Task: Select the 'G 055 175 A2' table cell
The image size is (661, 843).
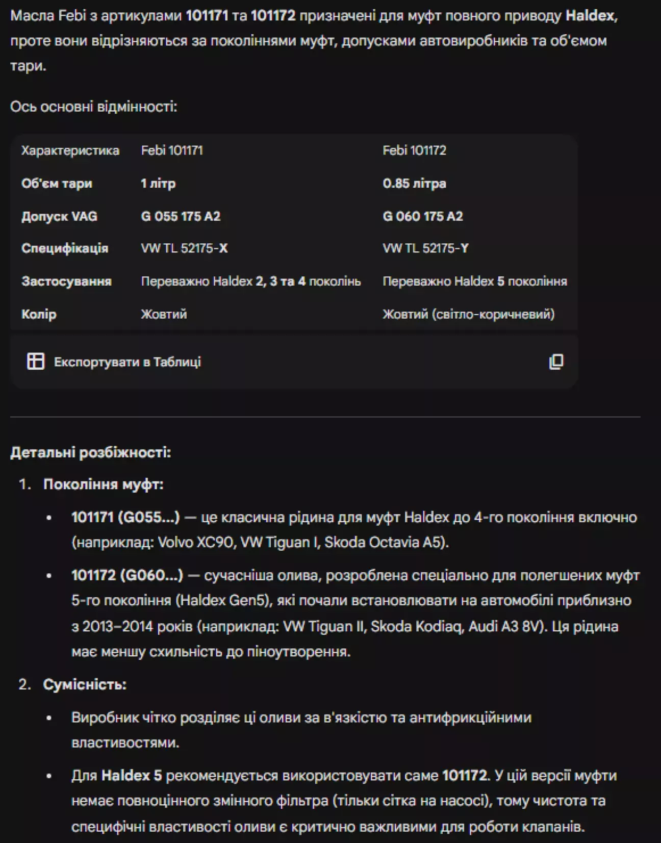Action: (x=181, y=216)
